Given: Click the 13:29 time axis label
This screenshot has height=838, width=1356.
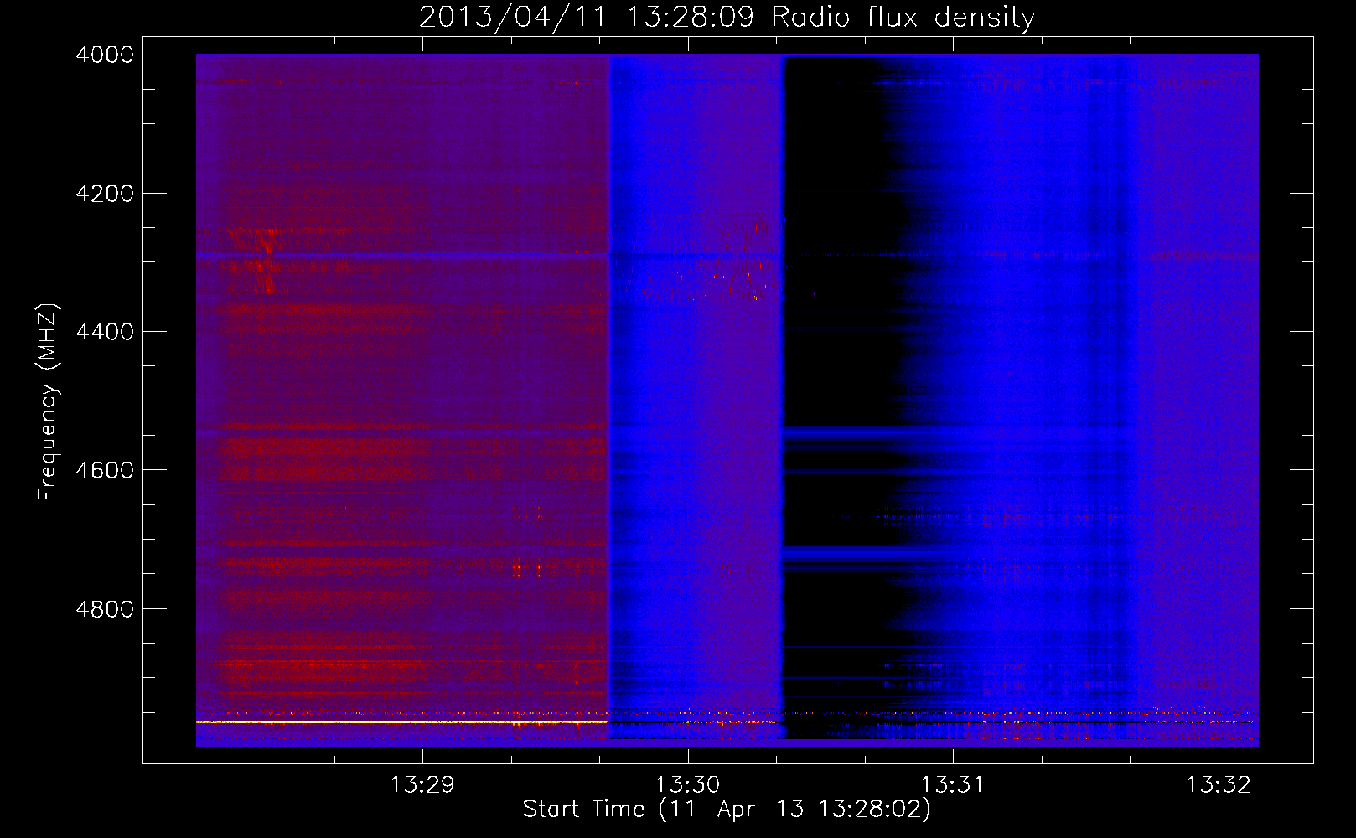Looking at the screenshot, I should point(422,785).
